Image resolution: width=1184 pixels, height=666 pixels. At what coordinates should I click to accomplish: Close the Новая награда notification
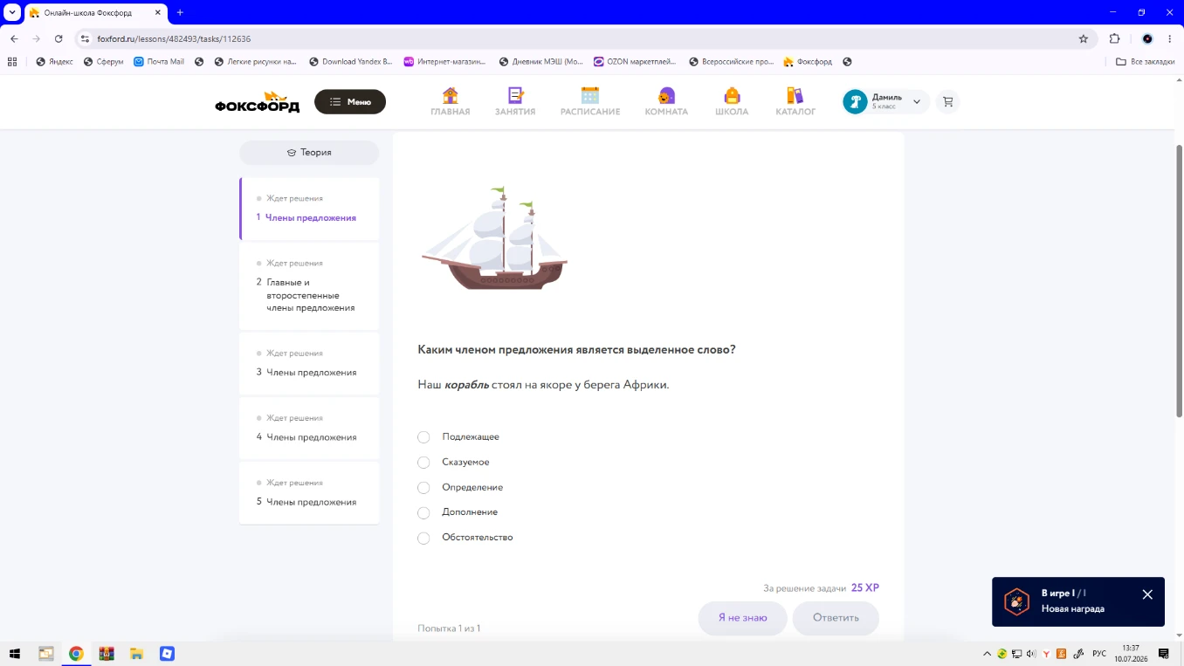click(x=1147, y=594)
